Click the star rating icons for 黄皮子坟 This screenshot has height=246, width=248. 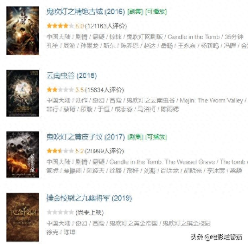[x=60, y=151]
